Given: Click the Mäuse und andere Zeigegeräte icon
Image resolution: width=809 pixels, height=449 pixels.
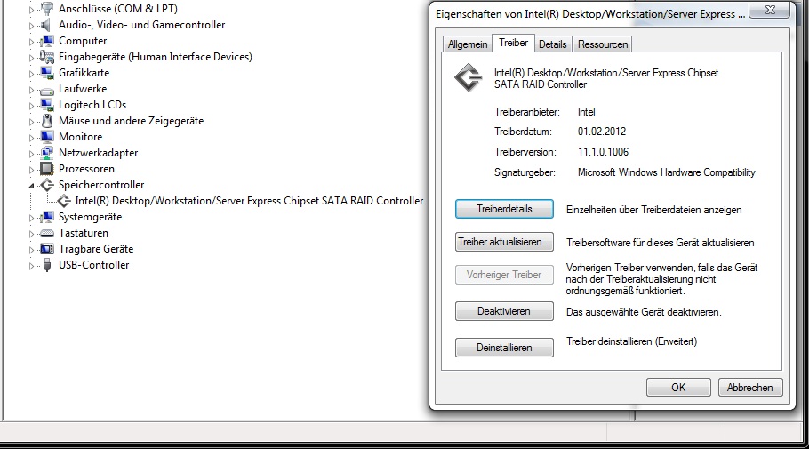Looking at the screenshot, I should [47, 121].
